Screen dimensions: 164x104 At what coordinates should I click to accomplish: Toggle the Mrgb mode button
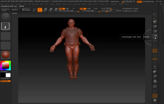[x=62, y=9]
